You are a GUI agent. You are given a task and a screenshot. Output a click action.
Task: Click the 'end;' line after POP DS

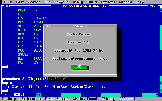tap(6, 66)
